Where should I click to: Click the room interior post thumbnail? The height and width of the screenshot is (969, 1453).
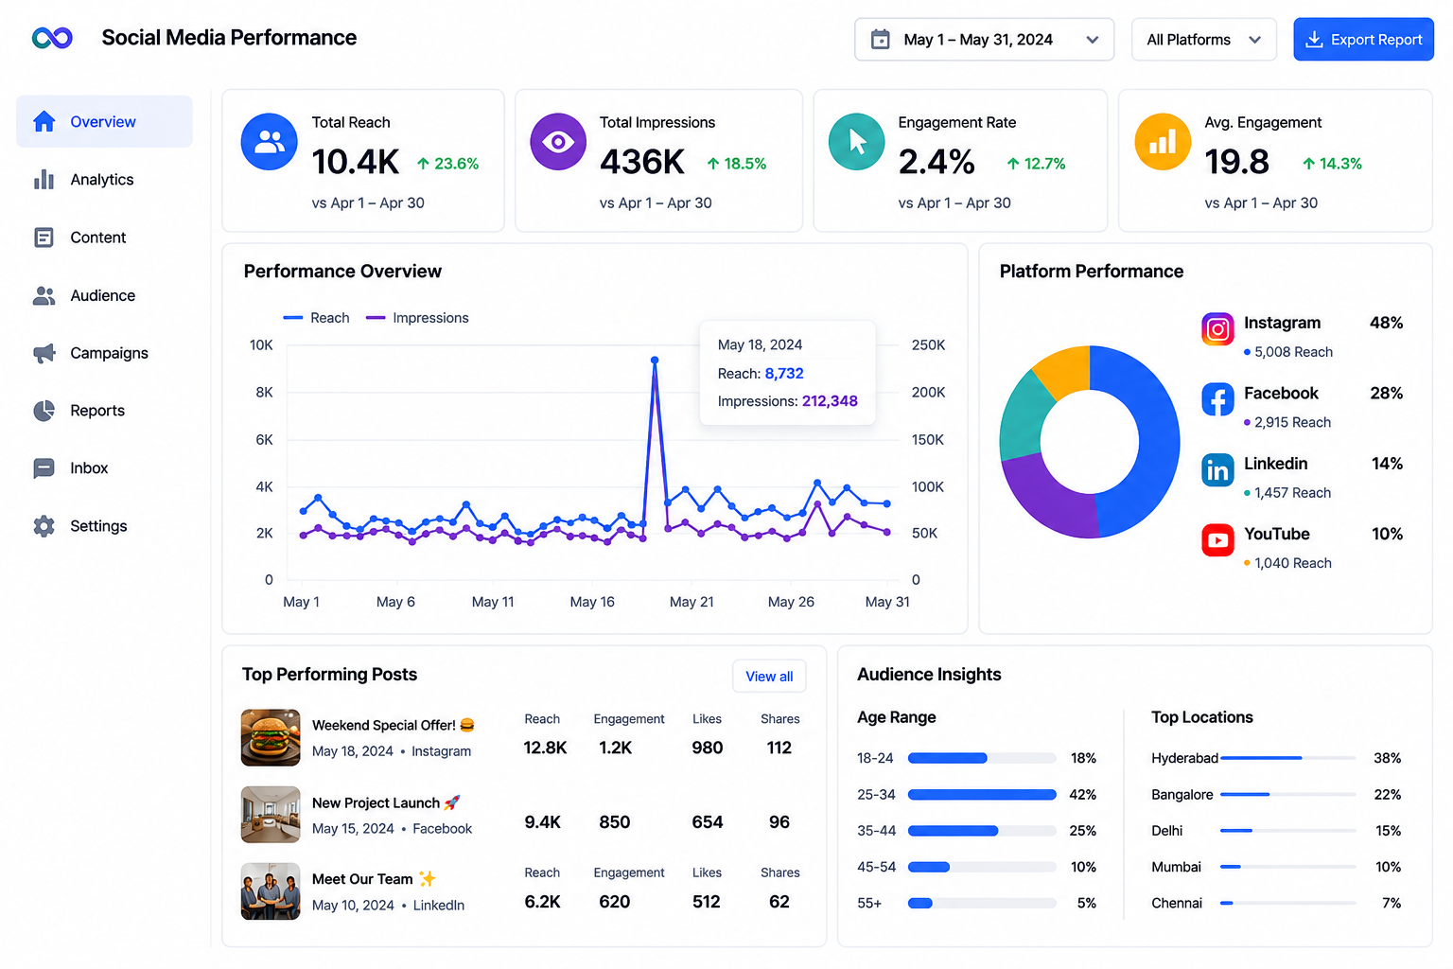coord(271,815)
